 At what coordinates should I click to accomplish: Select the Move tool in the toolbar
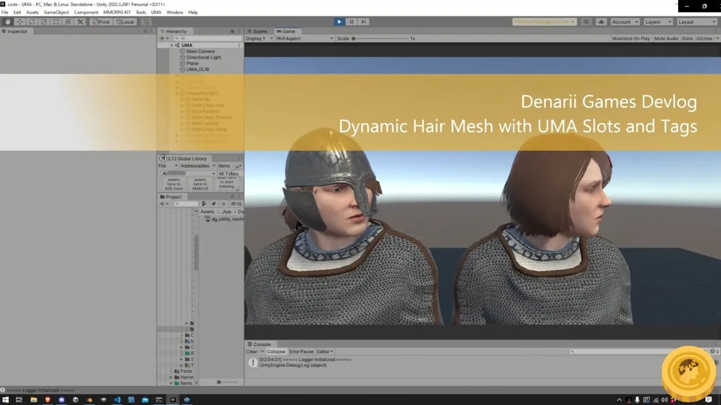pos(20,22)
